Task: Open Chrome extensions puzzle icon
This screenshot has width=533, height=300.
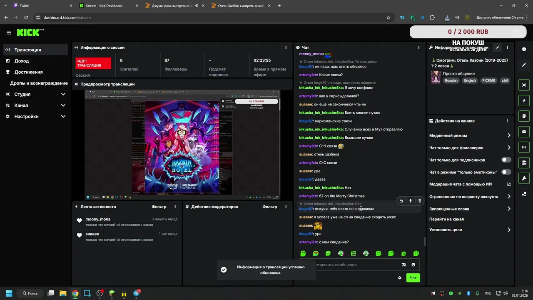Action: click(x=432, y=17)
